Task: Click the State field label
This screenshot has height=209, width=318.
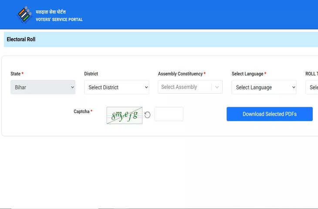Action: pyautogui.click(x=17, y=74)
